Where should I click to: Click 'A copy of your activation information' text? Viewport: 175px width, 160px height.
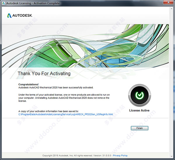(48, 111)
